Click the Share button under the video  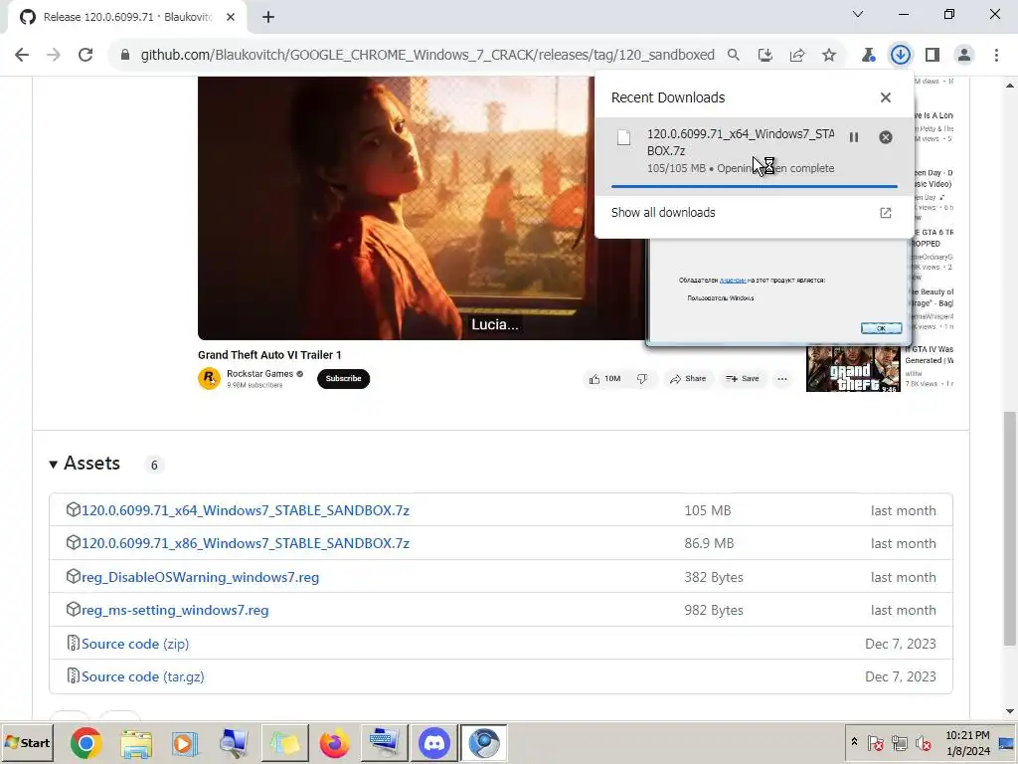click(688, 379)
